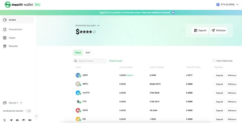Expand the ETH (0.0055) network dropdown
Viewport: 242px width, 123px height.
coord(237,4)
